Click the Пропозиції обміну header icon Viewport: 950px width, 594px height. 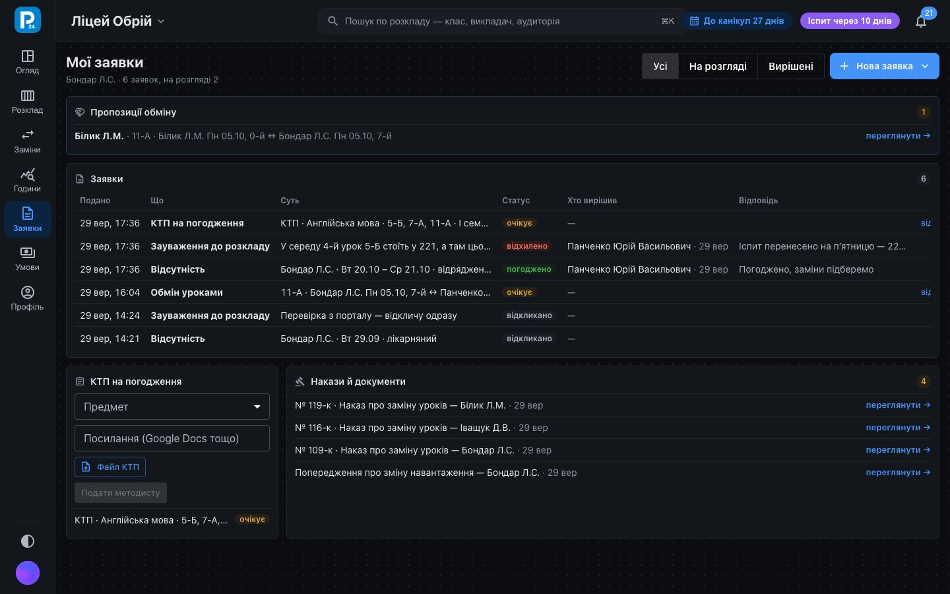[80, 112]
